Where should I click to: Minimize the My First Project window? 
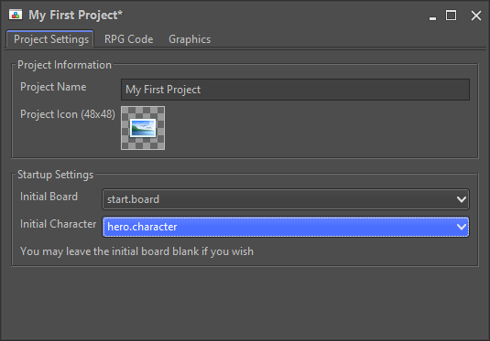point(432,16)
